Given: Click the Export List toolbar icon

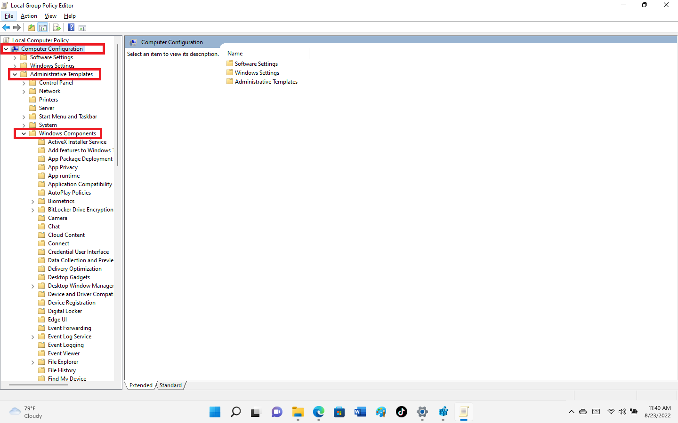Looking at the screenshot, I should click(x=56, y=27).
